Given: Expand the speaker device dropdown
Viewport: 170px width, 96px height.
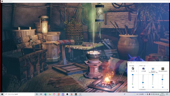Looking at the screenshot, I should [x=137, y=71].
